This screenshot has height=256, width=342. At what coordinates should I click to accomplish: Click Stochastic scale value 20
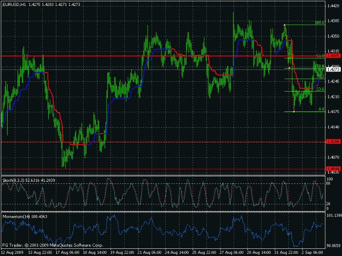click(329, 204)
